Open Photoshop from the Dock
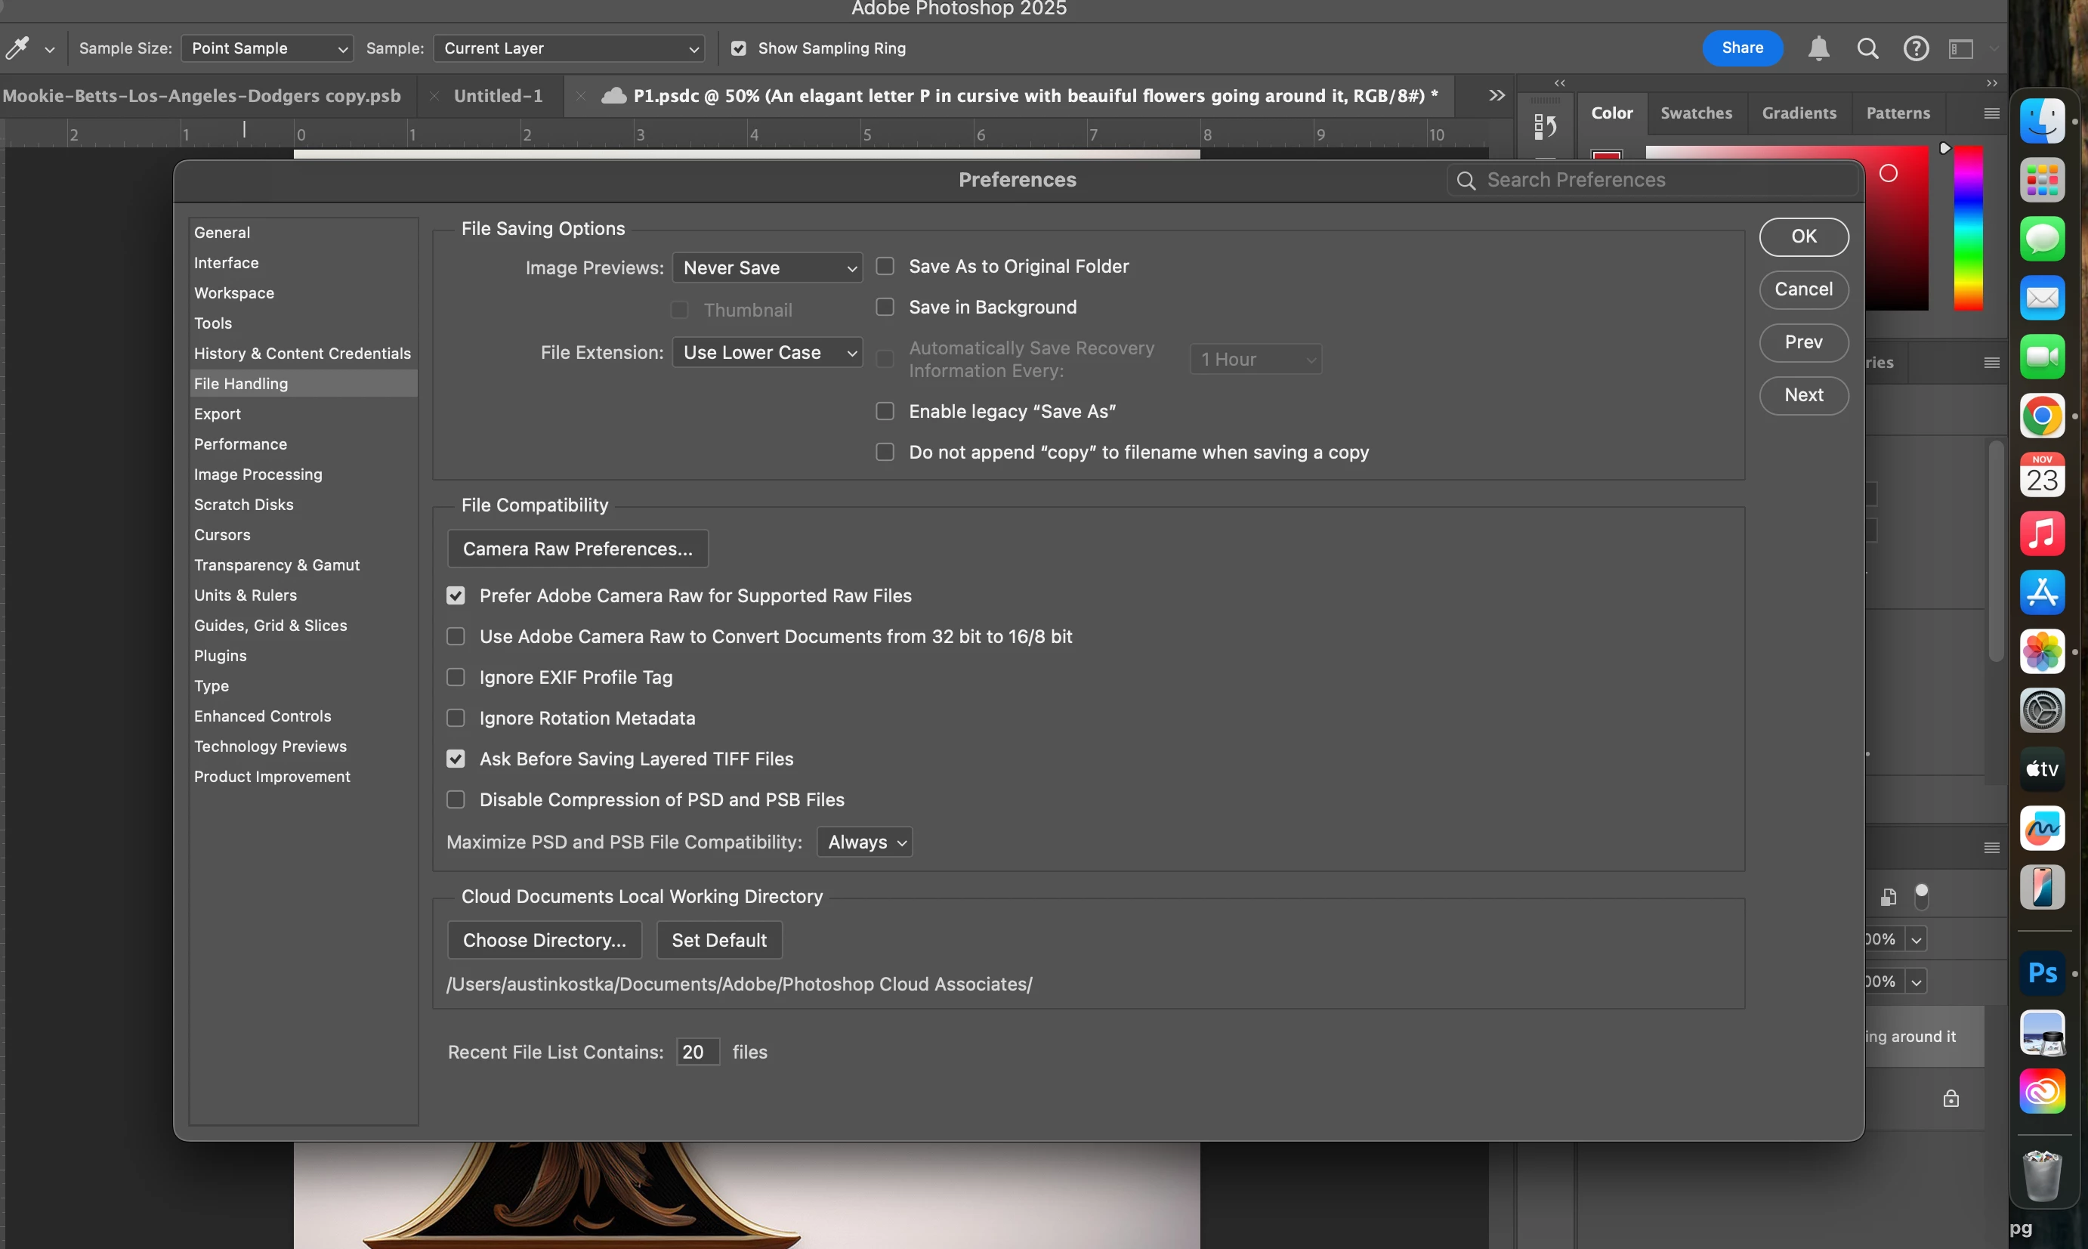Image resolution: width=2088 pixels, height=1249 pixels. pos(2042,974)
